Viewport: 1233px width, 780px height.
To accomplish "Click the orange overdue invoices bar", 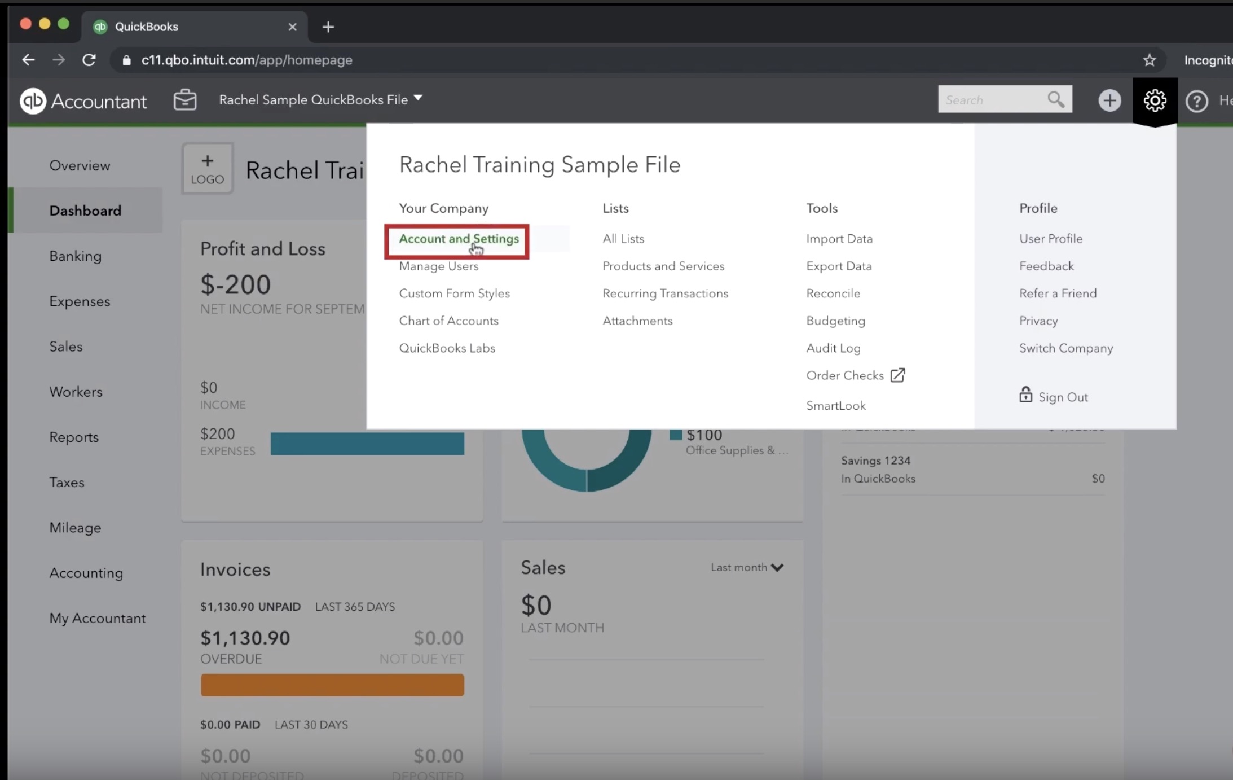I will coord(332,685).
